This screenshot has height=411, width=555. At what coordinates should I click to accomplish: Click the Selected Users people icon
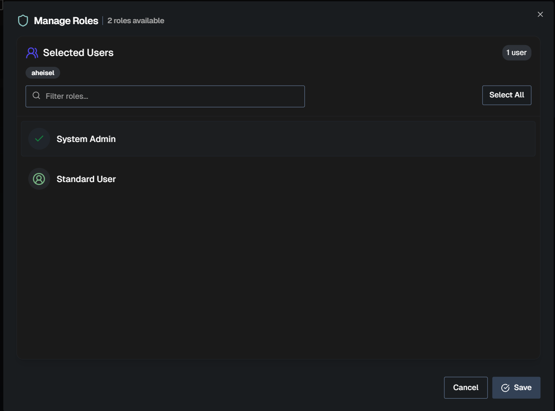pos(31,52)
